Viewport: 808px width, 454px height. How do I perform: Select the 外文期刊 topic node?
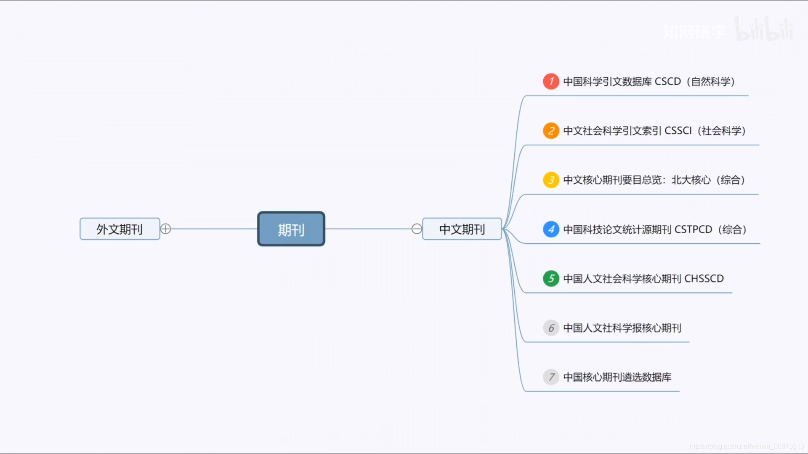[120, 229]
